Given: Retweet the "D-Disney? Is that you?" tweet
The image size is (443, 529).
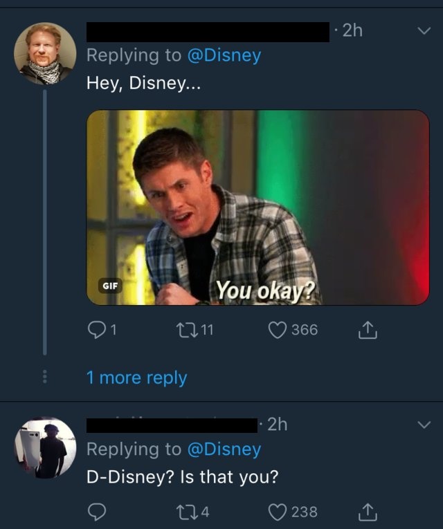Looking at the screenshot, I should click(185, 512).
